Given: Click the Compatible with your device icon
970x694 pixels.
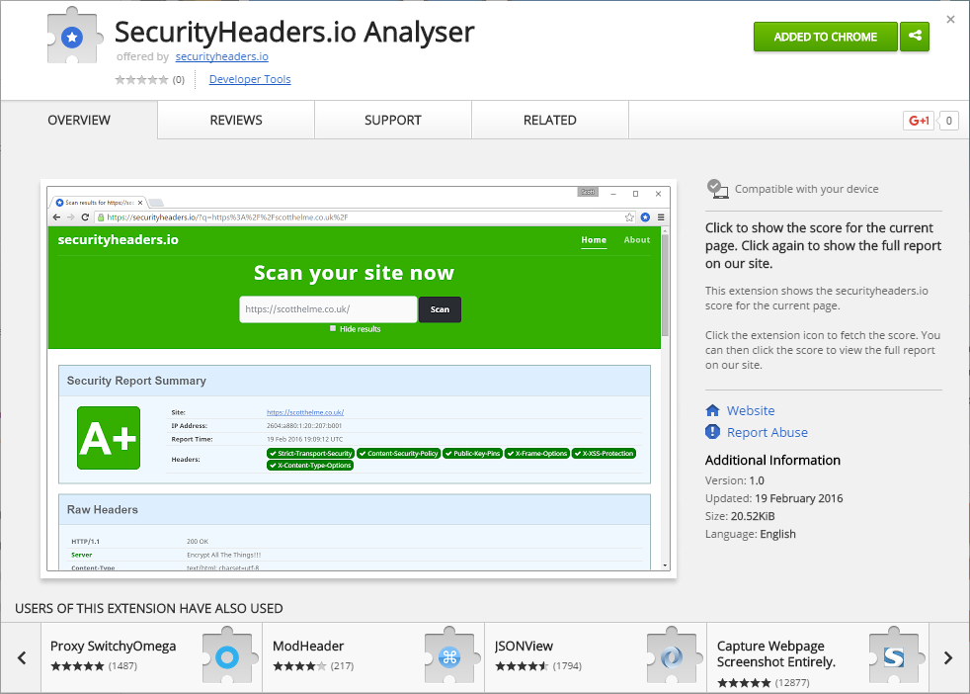Looking at the screenshot, I should [717, 188].
